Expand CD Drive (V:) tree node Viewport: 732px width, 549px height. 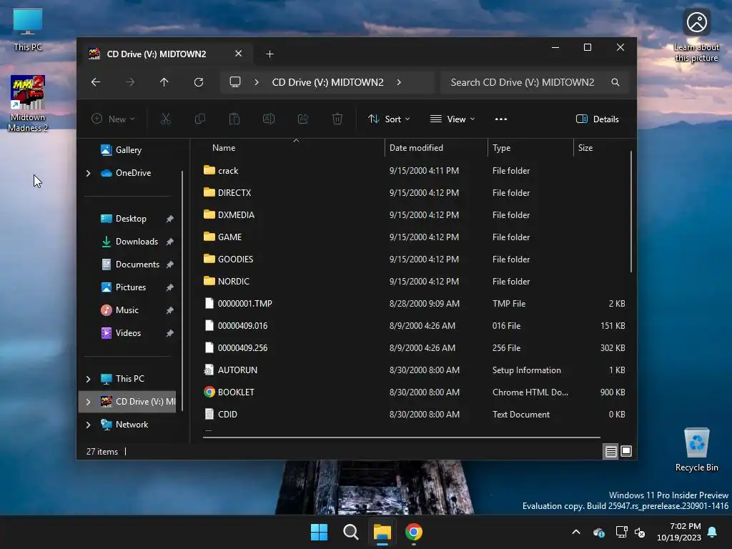coord(88,402)
